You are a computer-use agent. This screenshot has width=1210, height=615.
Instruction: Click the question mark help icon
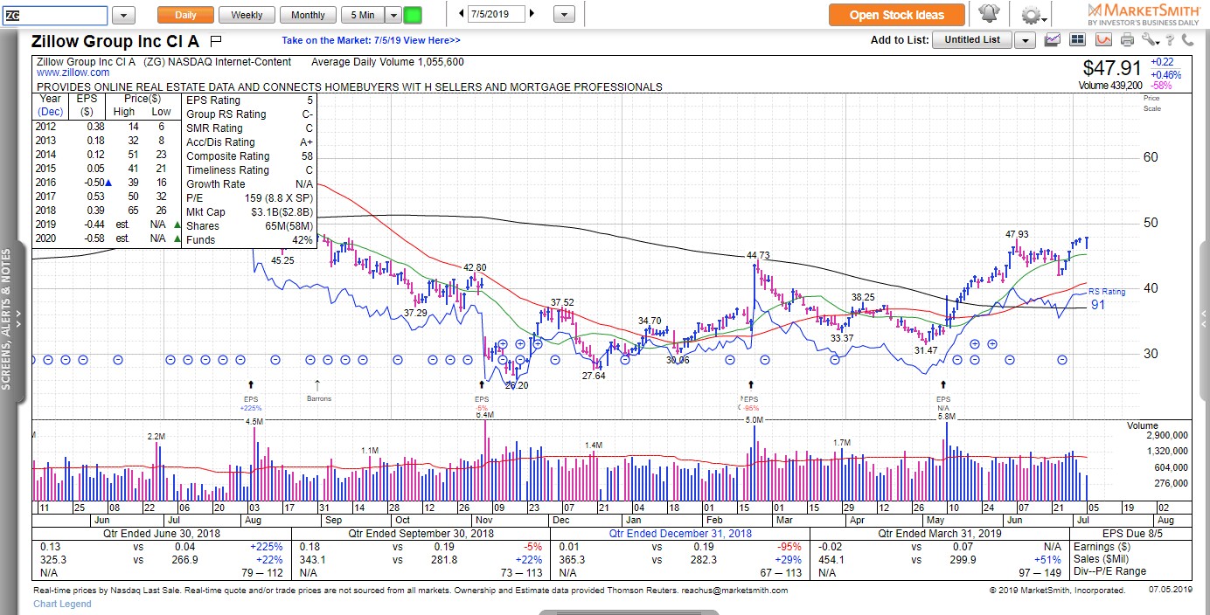coord(1169,40)
